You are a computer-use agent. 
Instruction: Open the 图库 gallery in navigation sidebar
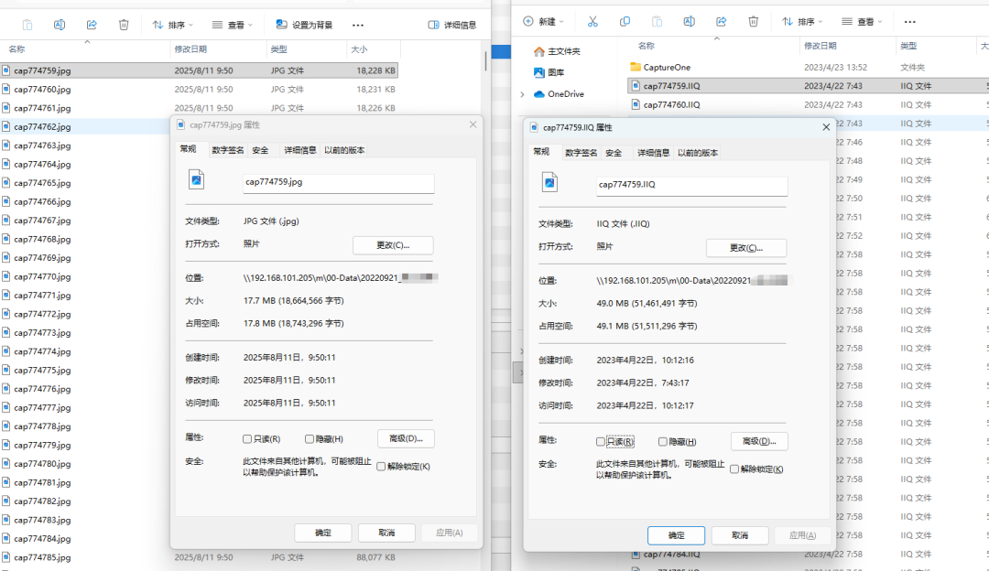555,72
